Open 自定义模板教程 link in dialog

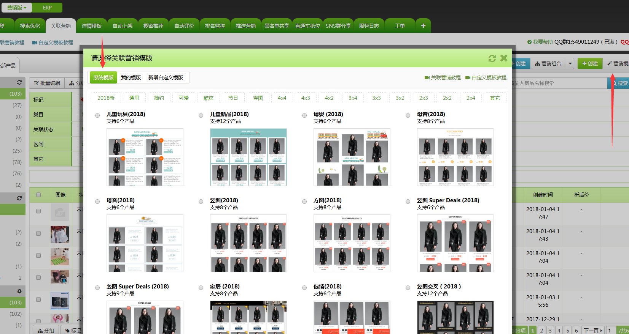(x=486, y=77)
